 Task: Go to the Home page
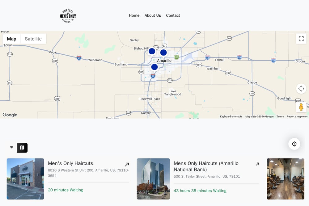click(134, 15)
